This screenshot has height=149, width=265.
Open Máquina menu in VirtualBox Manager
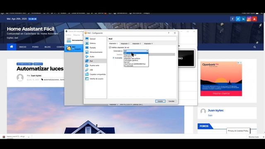[x=77, y=35]
